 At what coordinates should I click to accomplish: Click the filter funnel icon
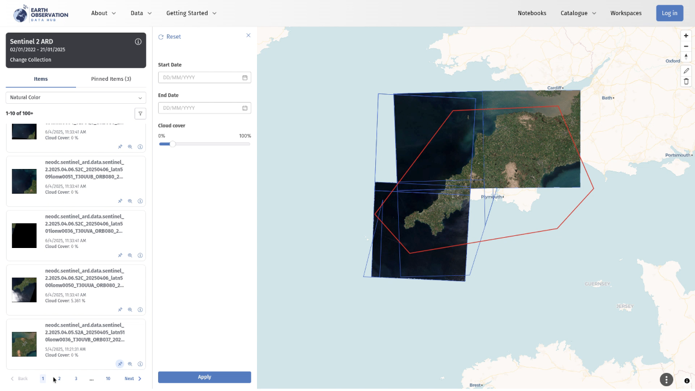click(x=140, y=113)
